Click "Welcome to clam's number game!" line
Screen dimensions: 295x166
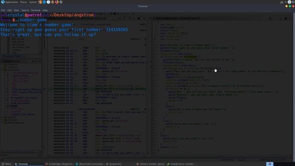pyautogui.click(x=37, y=25)
